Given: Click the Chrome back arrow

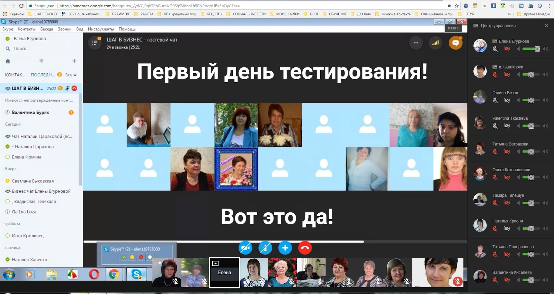Looking at the screenshot, I should point(5,6).
